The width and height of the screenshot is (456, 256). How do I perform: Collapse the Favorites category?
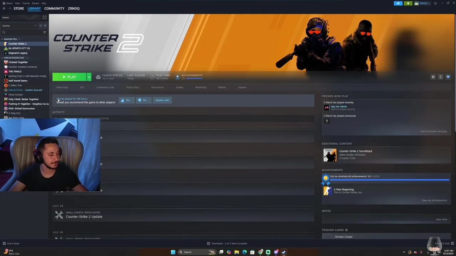(2, 39)
